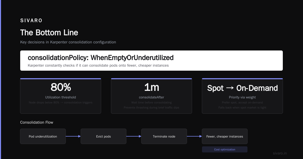The height and width of the screenshot is (159, 303).
Task: Click the Utilization threshold label
Action: tap(61, 97)
